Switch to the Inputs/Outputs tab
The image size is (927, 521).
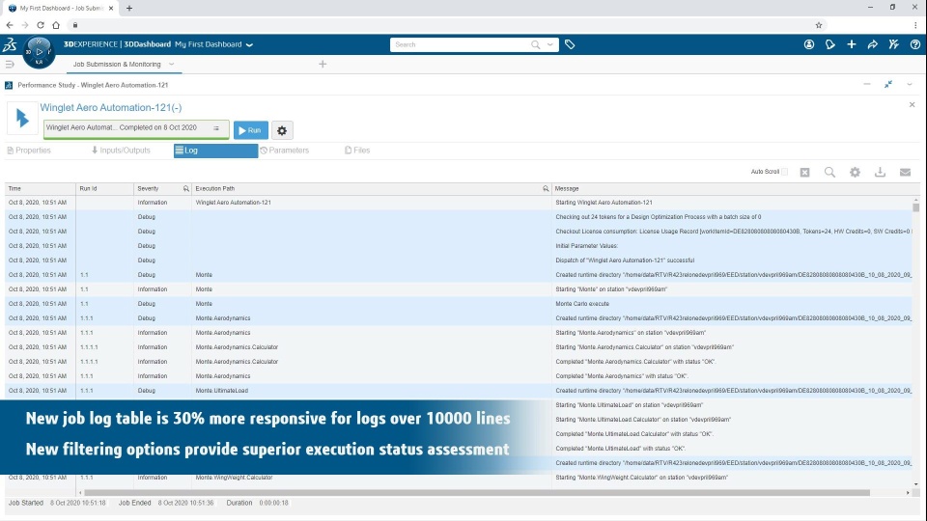pos(121,151)
